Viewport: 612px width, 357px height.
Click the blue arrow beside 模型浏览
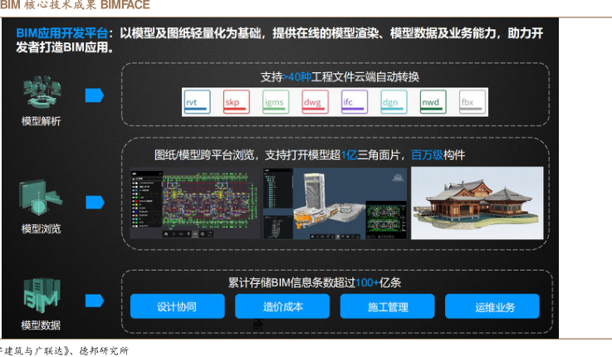point(94,201)
